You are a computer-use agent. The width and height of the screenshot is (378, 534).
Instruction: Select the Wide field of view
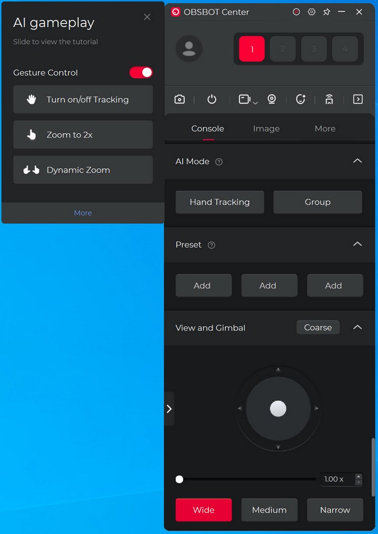pos(203,510)
